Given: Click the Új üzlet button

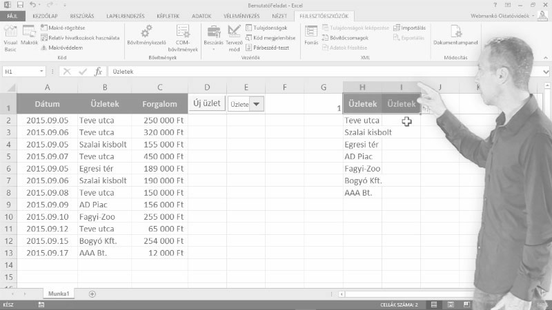Looking at the screenshot, I should (x=207, y=103).
